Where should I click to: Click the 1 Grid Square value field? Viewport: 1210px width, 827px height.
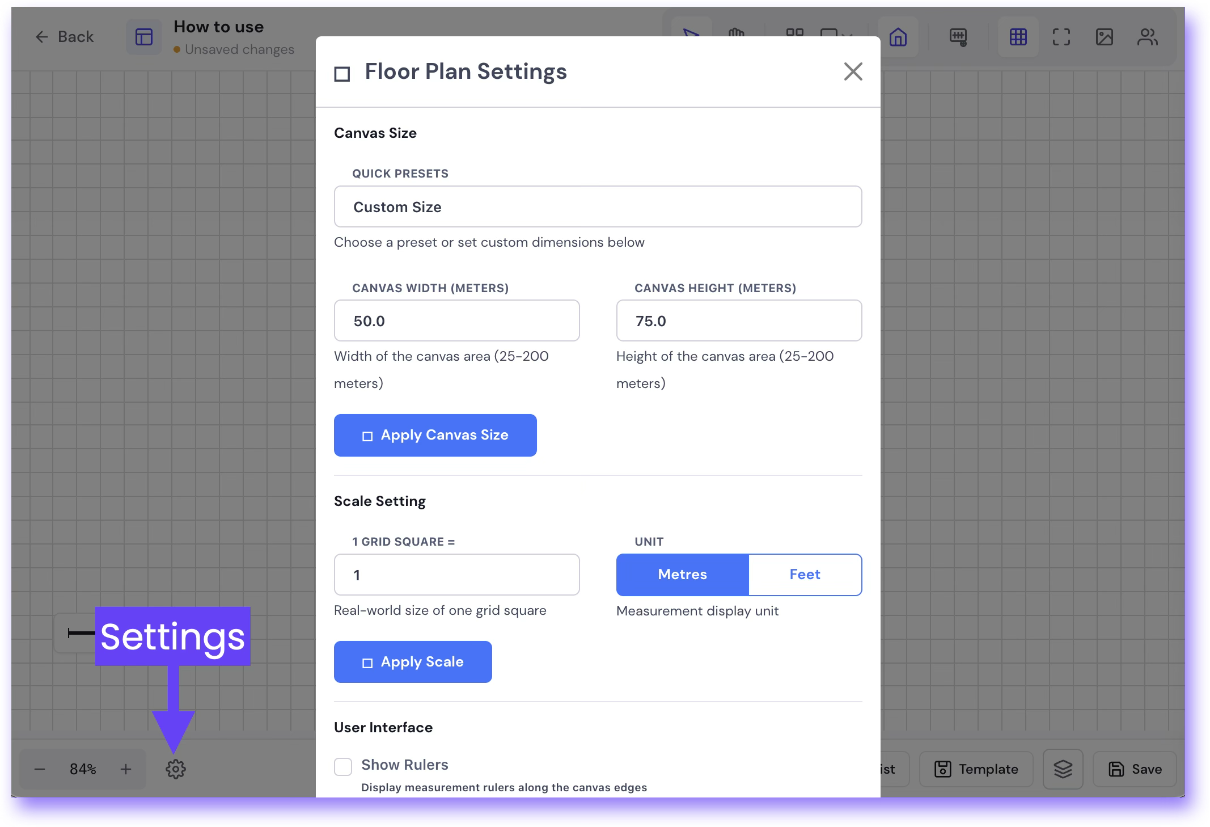coord(456,575)
